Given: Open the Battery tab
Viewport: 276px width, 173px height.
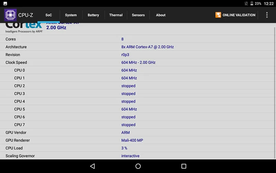Looking at the screenshot, I should (93, 15).
